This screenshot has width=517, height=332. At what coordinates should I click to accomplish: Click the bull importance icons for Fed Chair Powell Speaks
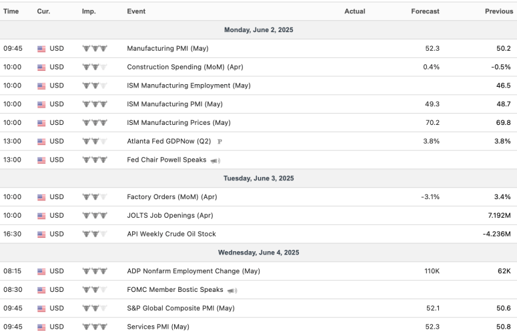point(95,160)
